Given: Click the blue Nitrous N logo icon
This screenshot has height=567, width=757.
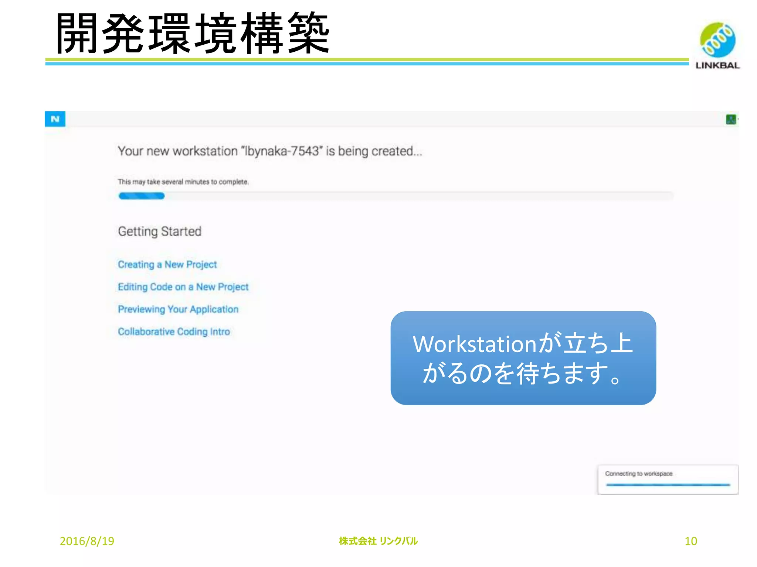Looking at the screenshot, I should [55, 119].
